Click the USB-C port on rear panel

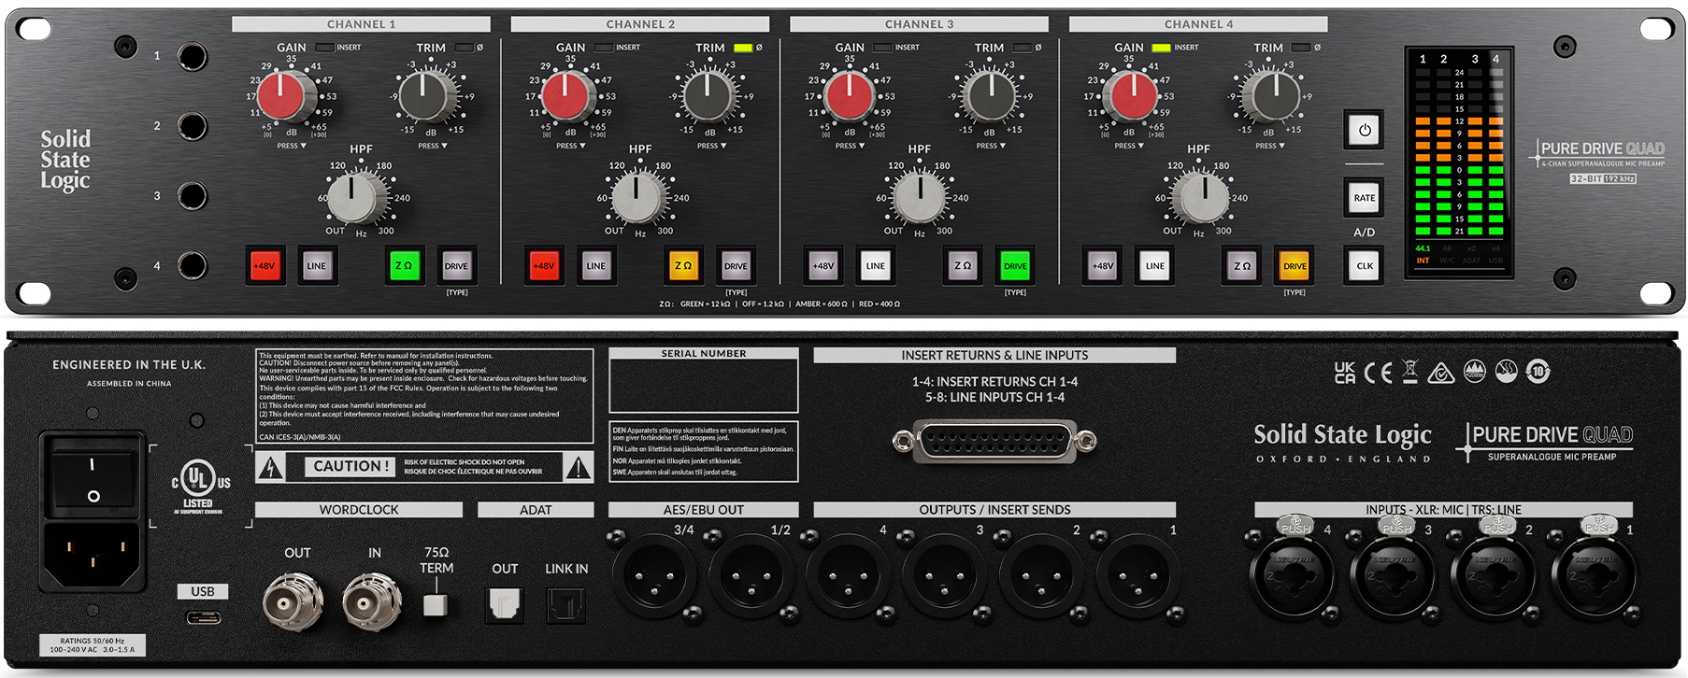pyautogui.click(x=203, y=617)
